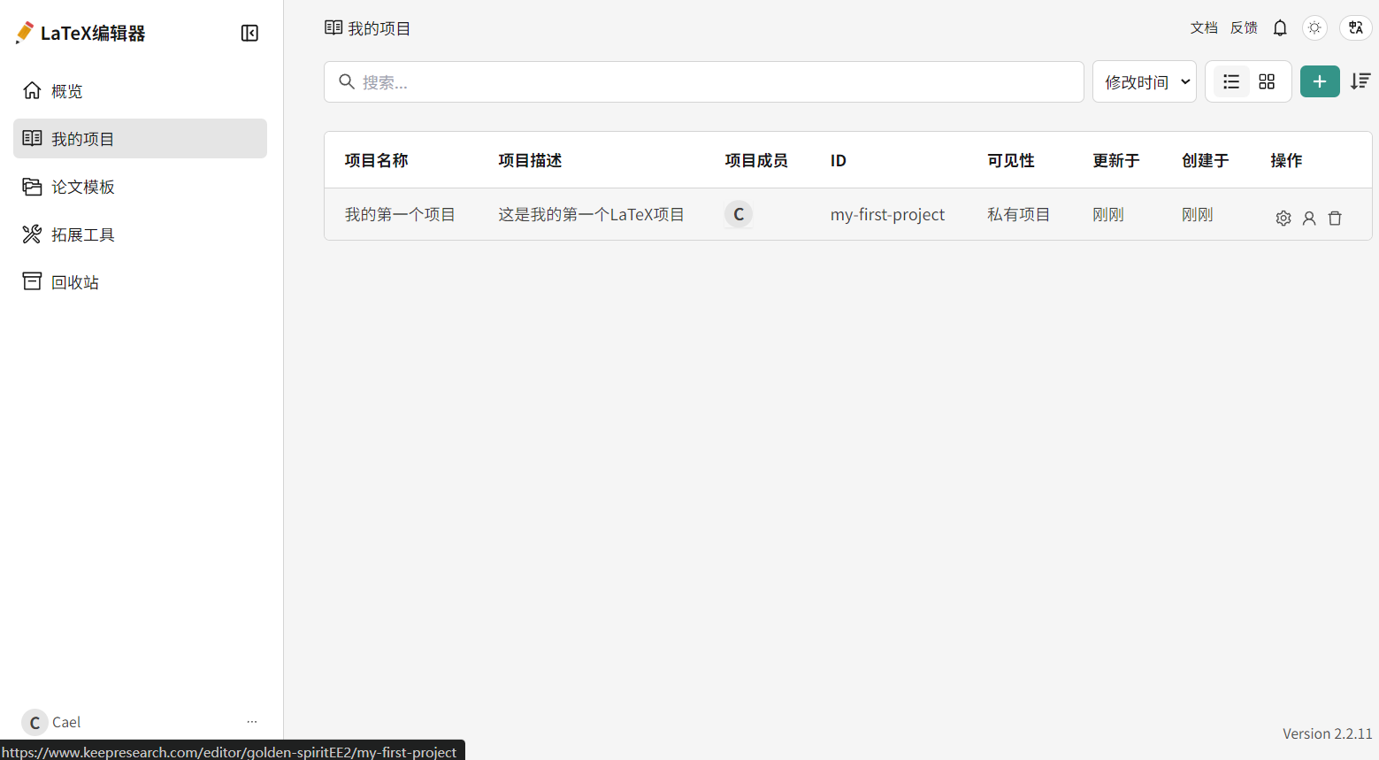
Task: Collapse the sidebar panel
Action: pyautogui.click(x=249, y=34)
